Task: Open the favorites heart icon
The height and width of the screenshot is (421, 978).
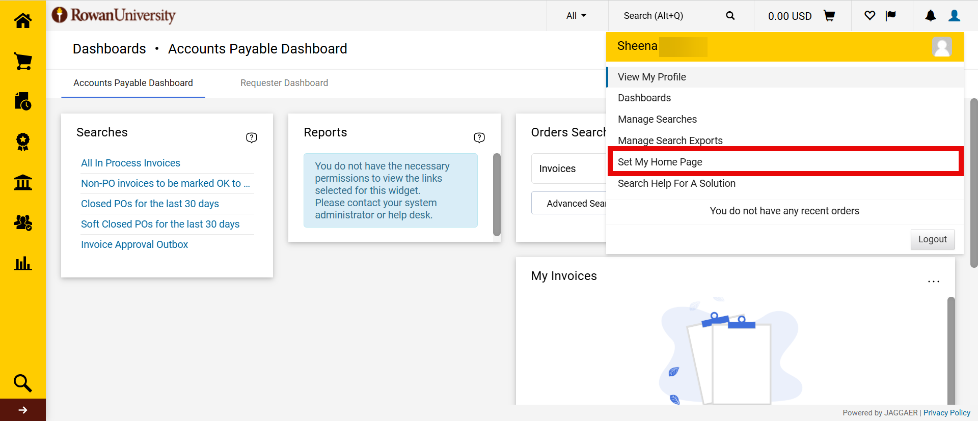Action: pyautogui.click(x=870, y=16)
